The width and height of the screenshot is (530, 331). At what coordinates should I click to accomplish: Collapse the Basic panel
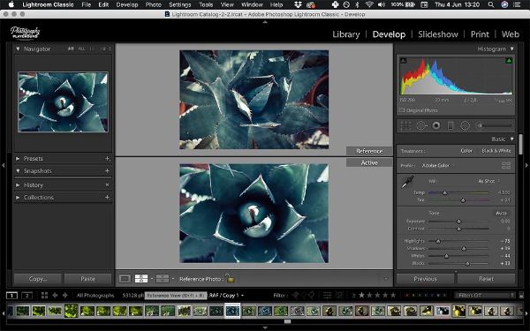[x=512, y=139]
